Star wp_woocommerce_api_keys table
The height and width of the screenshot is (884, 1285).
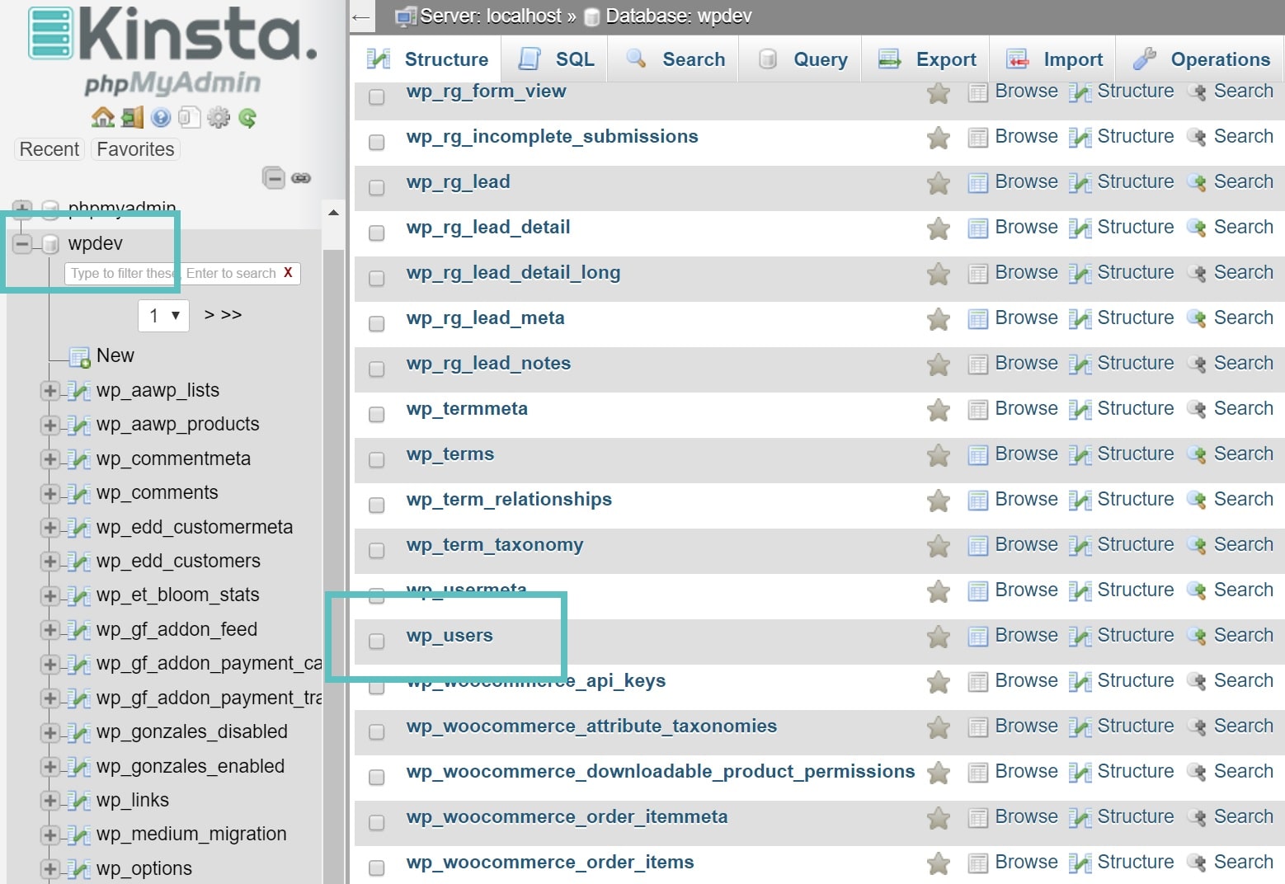[939, 682]
